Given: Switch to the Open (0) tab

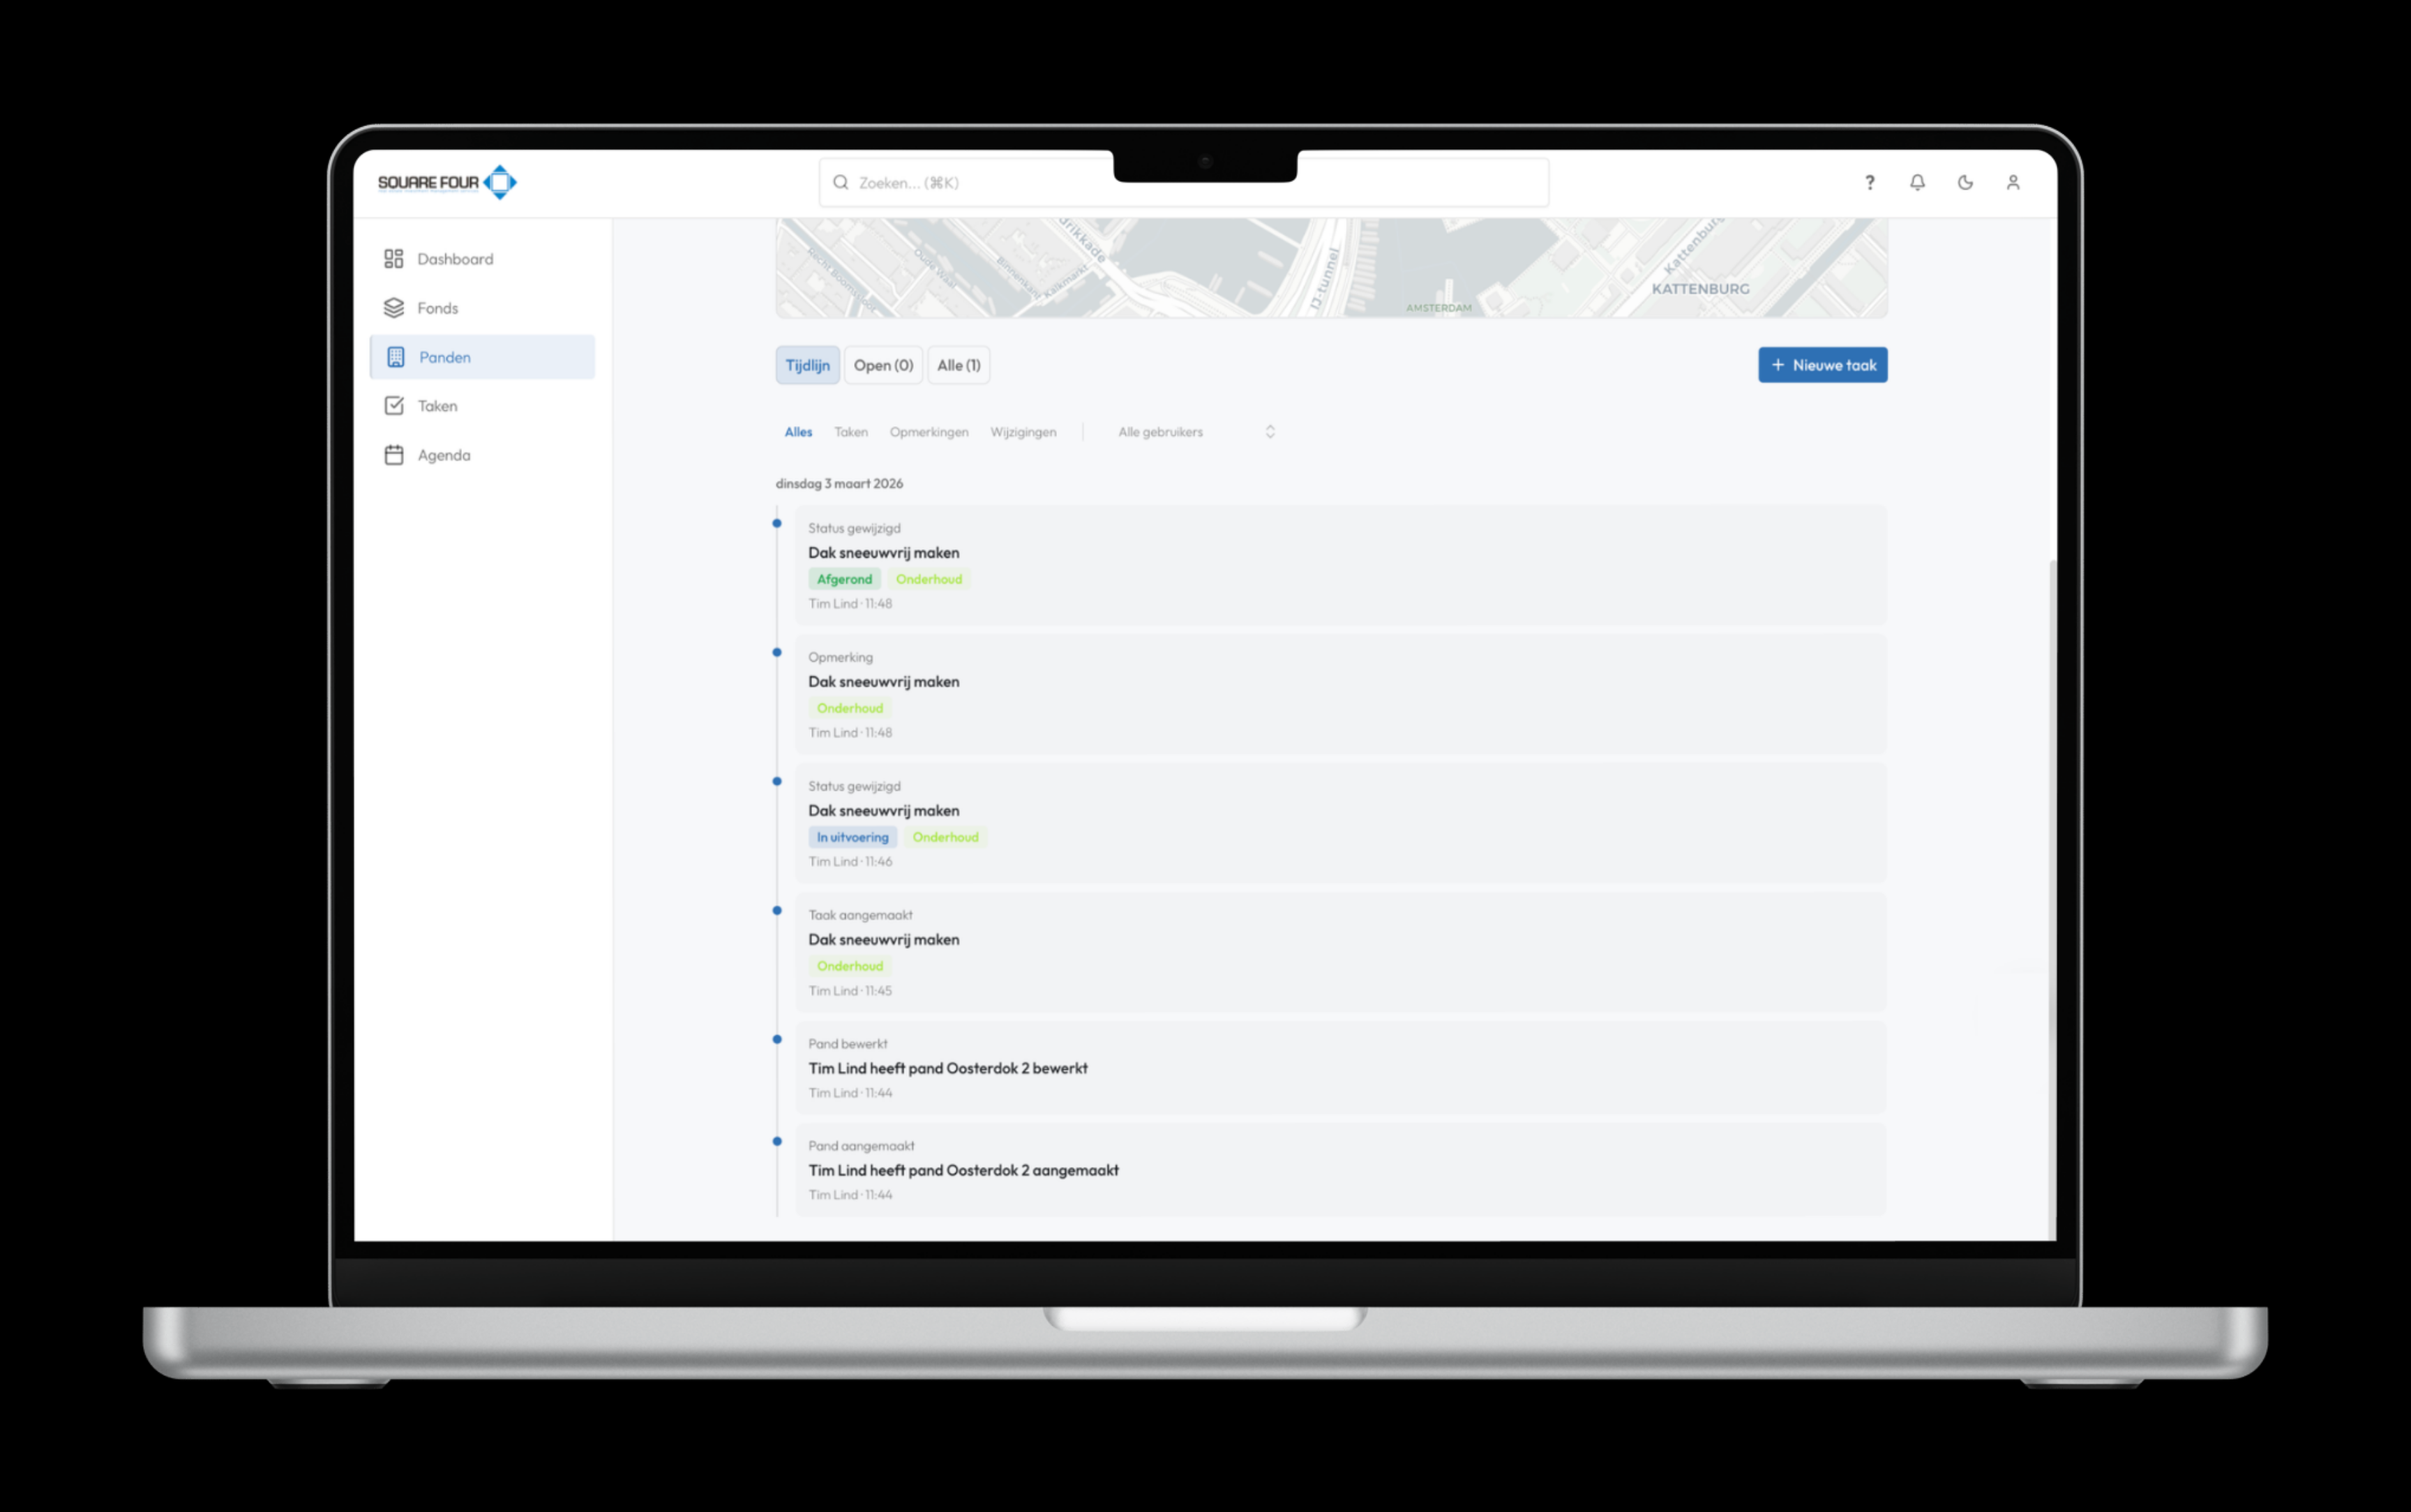Looking at the screenshot, I should (x=883, y=365).
